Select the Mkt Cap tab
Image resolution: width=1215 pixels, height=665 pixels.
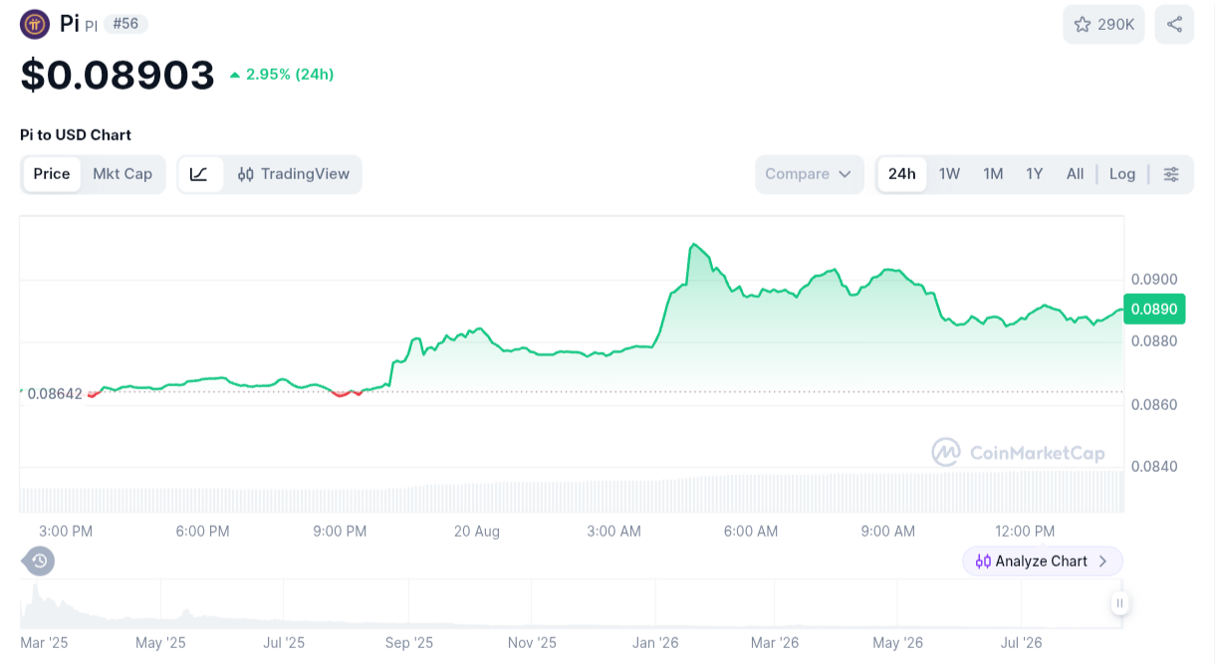[122, 174]
